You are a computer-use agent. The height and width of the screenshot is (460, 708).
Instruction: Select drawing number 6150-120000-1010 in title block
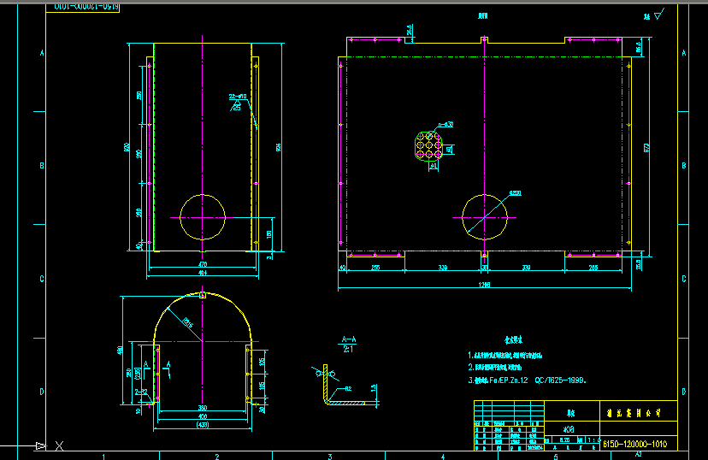click(x=635, y=444)
